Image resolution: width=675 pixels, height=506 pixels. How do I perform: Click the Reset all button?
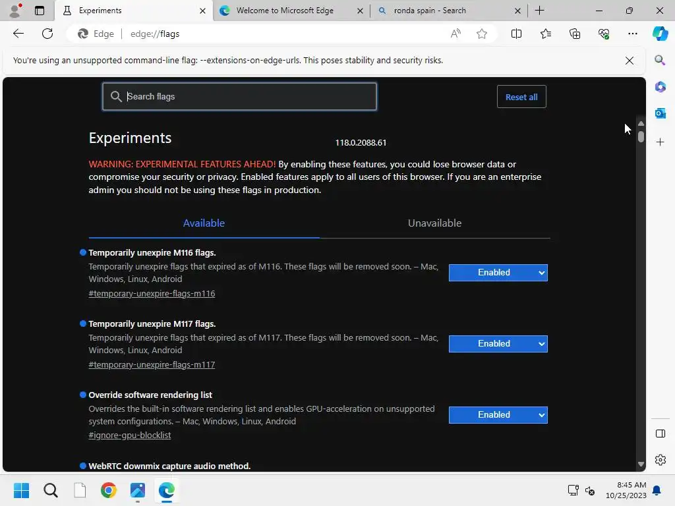click(x=521, y=97)
